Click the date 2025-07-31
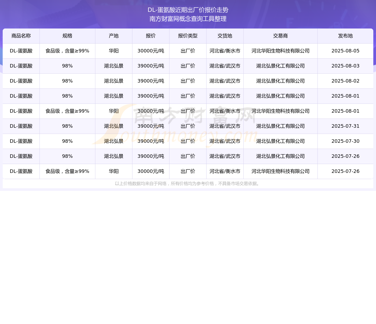The width and height of the screenshot is (376, 324). [x=345, y=126]
